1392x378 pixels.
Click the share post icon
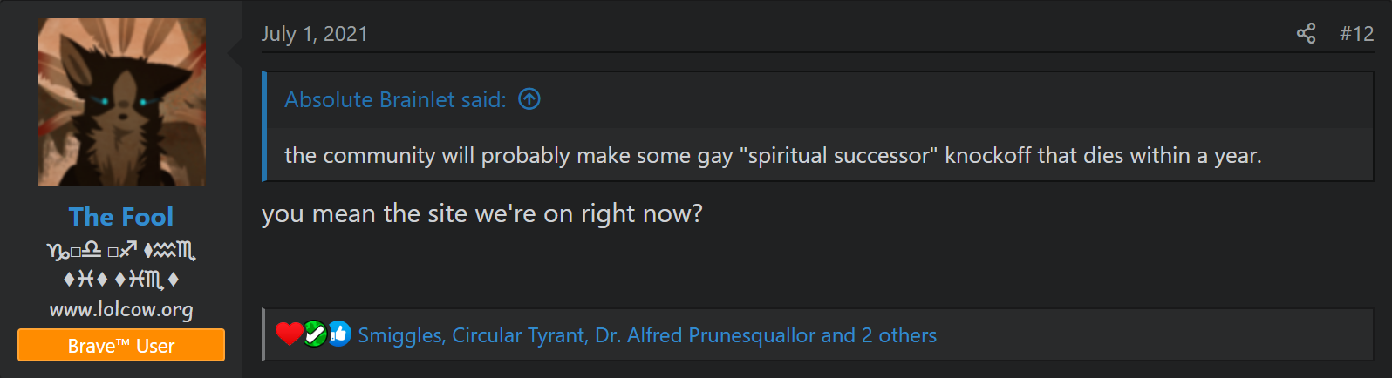[x=1306, y=34]
